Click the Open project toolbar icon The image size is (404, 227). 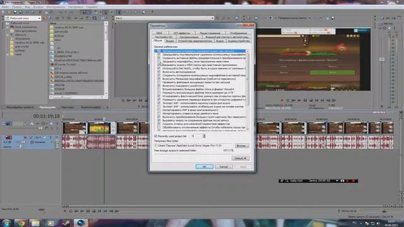(x=9, y=12)
